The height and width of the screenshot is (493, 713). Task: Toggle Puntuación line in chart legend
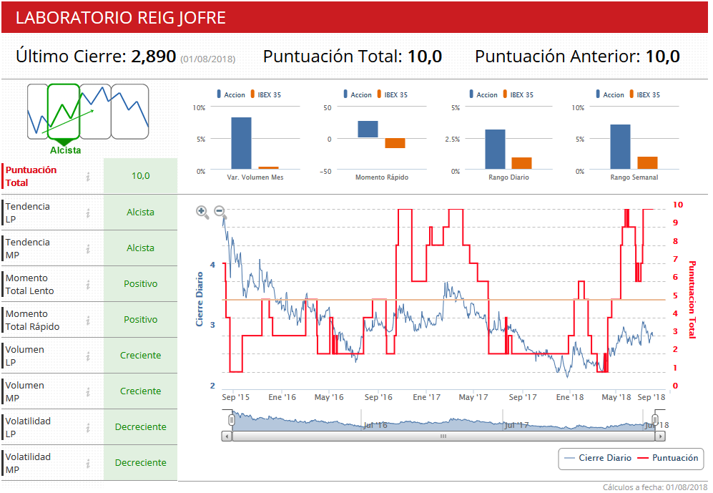coord(668,458)
